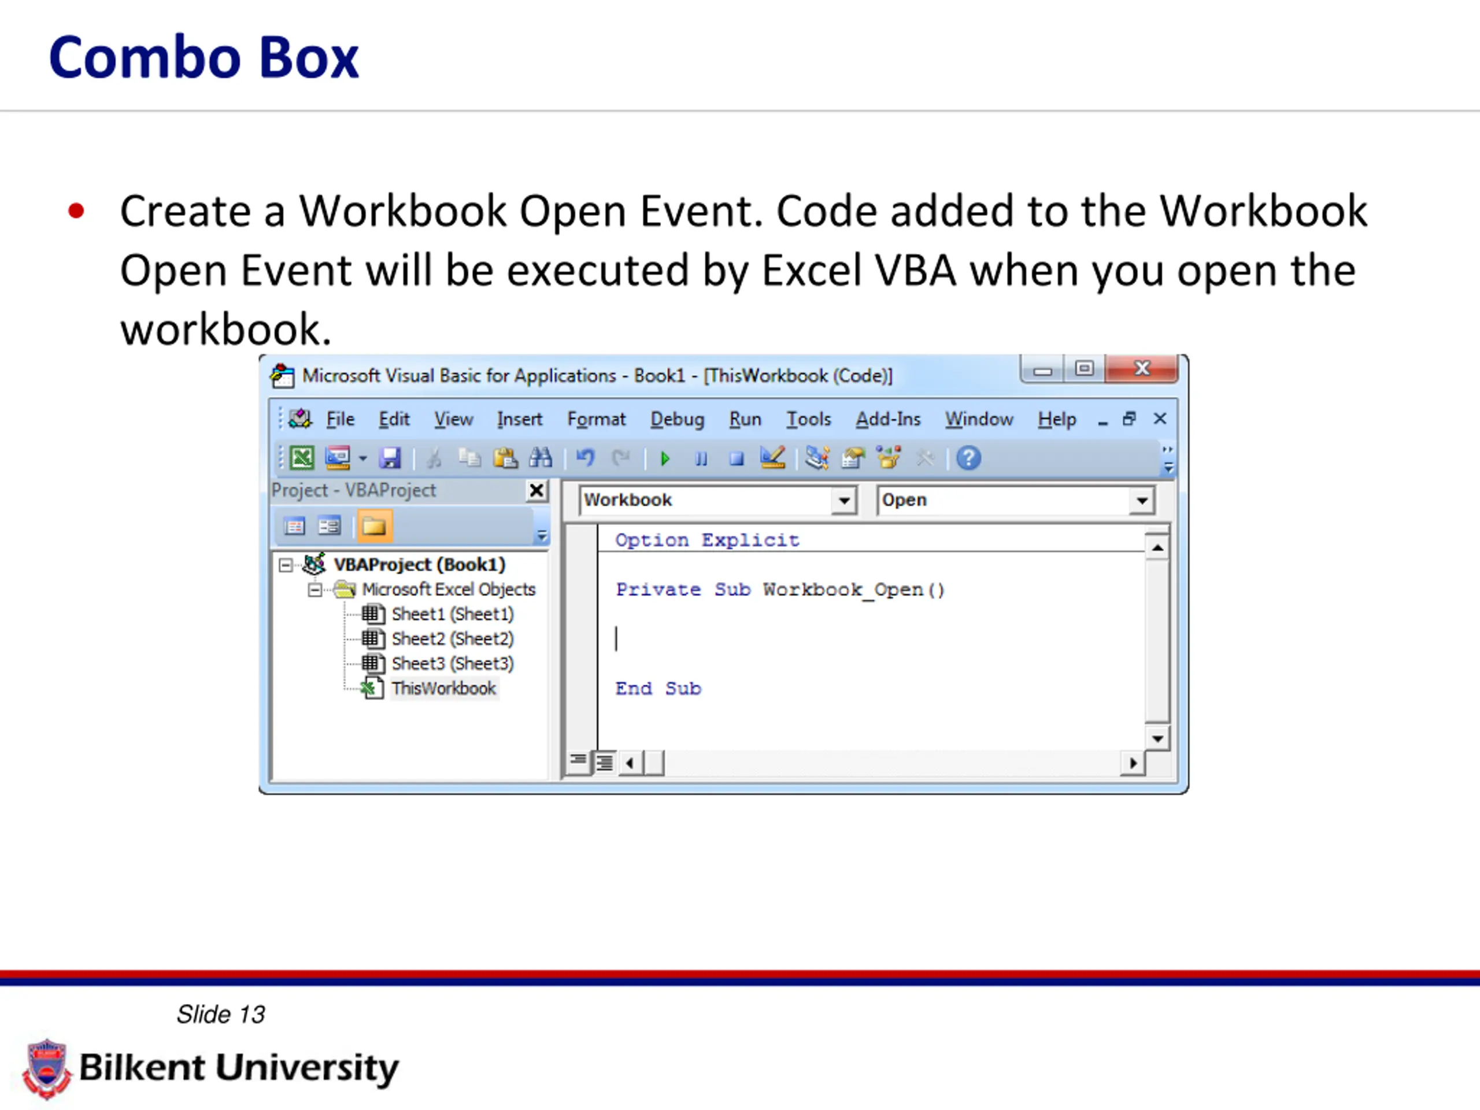Click the Reset stop icon

point(737,458)
